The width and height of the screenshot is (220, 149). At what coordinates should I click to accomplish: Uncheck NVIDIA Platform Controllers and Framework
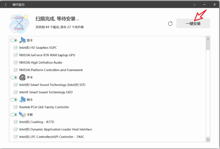(x=16, y=70)
